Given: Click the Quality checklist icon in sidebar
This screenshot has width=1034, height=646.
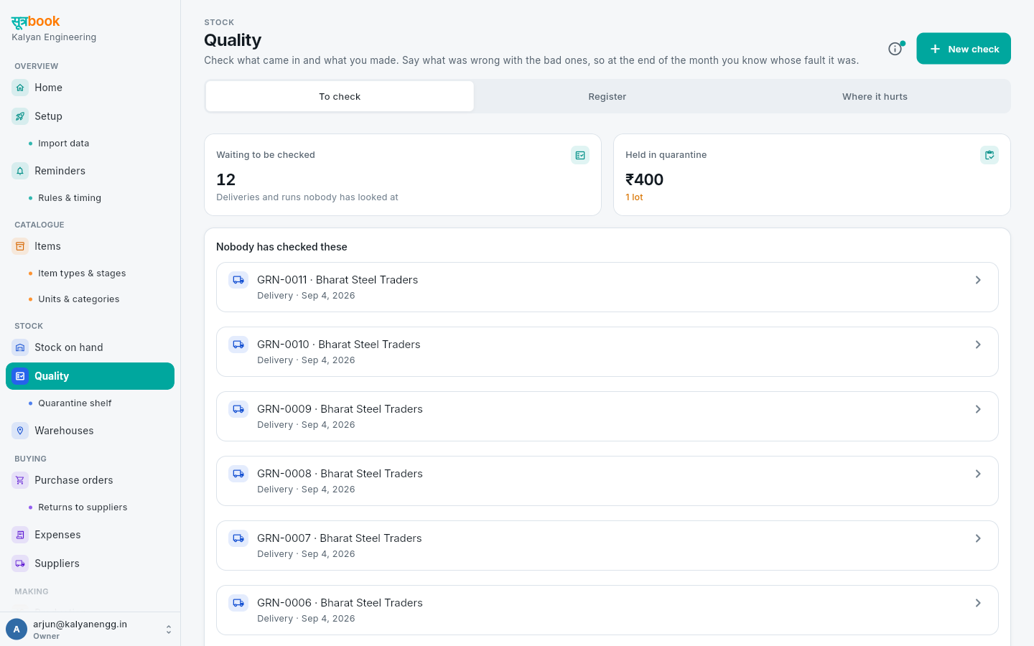Looking at the screenshot, I should 20,376.
